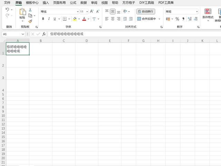221x166 pixels.
Task: Align text right
Action: 118,19
